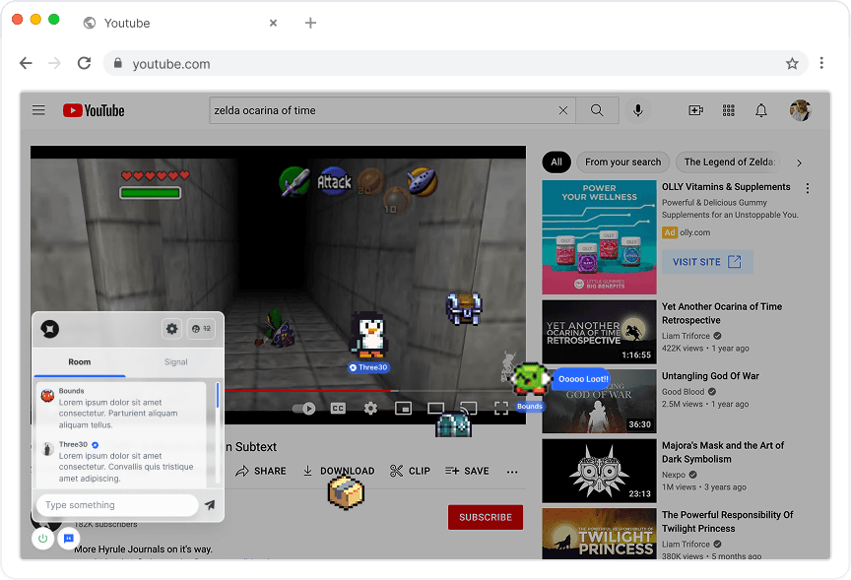Click the DOWNLOAD button
Viewport: 851px width, 580px height.
[x=339, y=471]
